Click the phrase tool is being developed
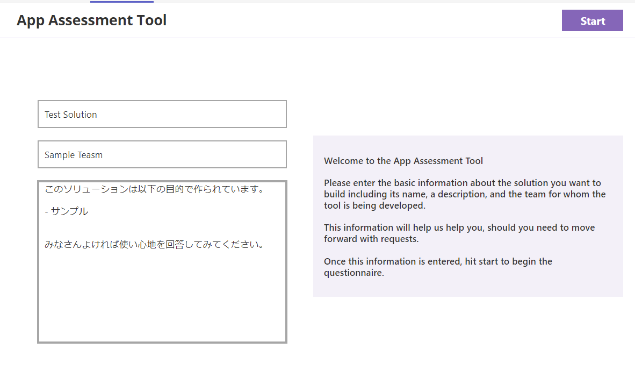The width and height of the screenshot is (635, 370). coord(374,205)
